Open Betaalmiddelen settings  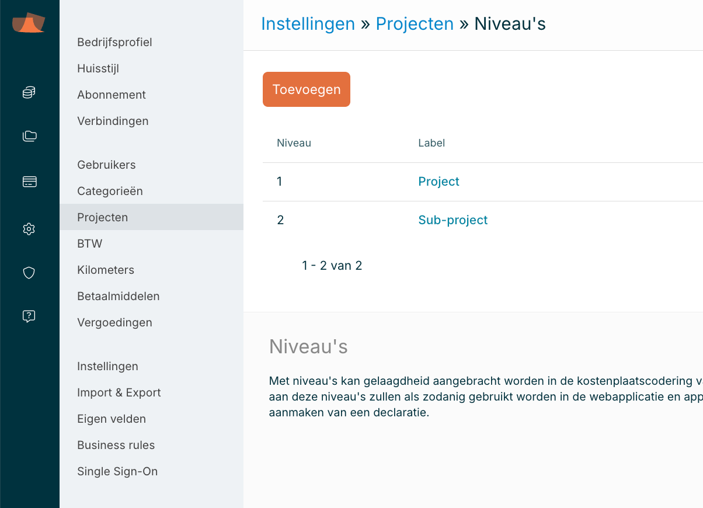pyautogui.click(x=118, y=296)
